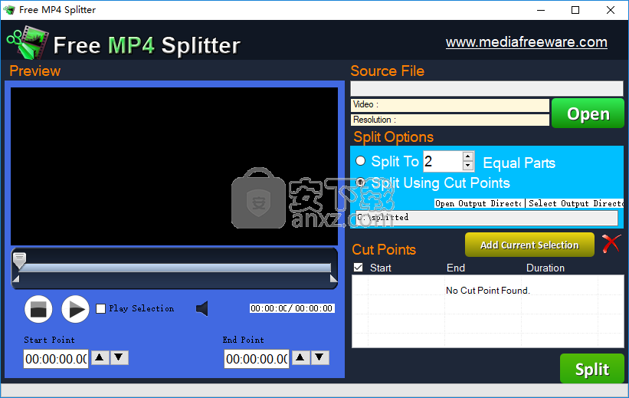Viewport: 629px width, 398px height.
Task: Click the title bar app icon
Action: [9, 10]
